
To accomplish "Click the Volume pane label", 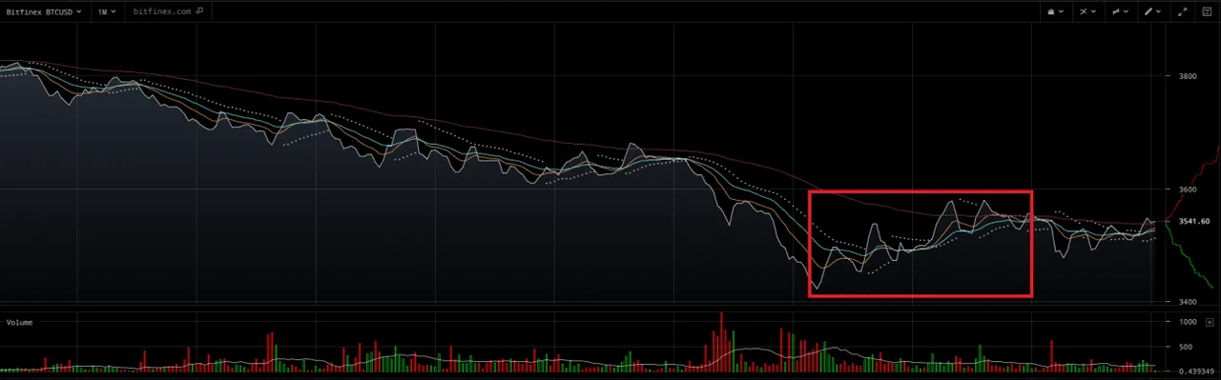I will tap(20, 323).
